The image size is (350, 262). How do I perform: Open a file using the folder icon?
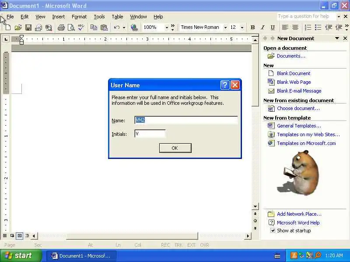pyautogui.click(x=18, y=28)
